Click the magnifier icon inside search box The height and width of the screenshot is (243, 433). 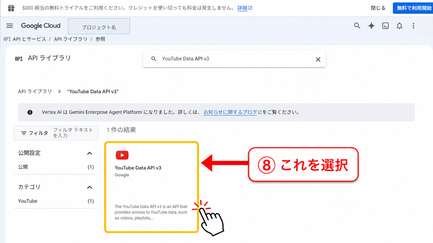click(154, 59)
